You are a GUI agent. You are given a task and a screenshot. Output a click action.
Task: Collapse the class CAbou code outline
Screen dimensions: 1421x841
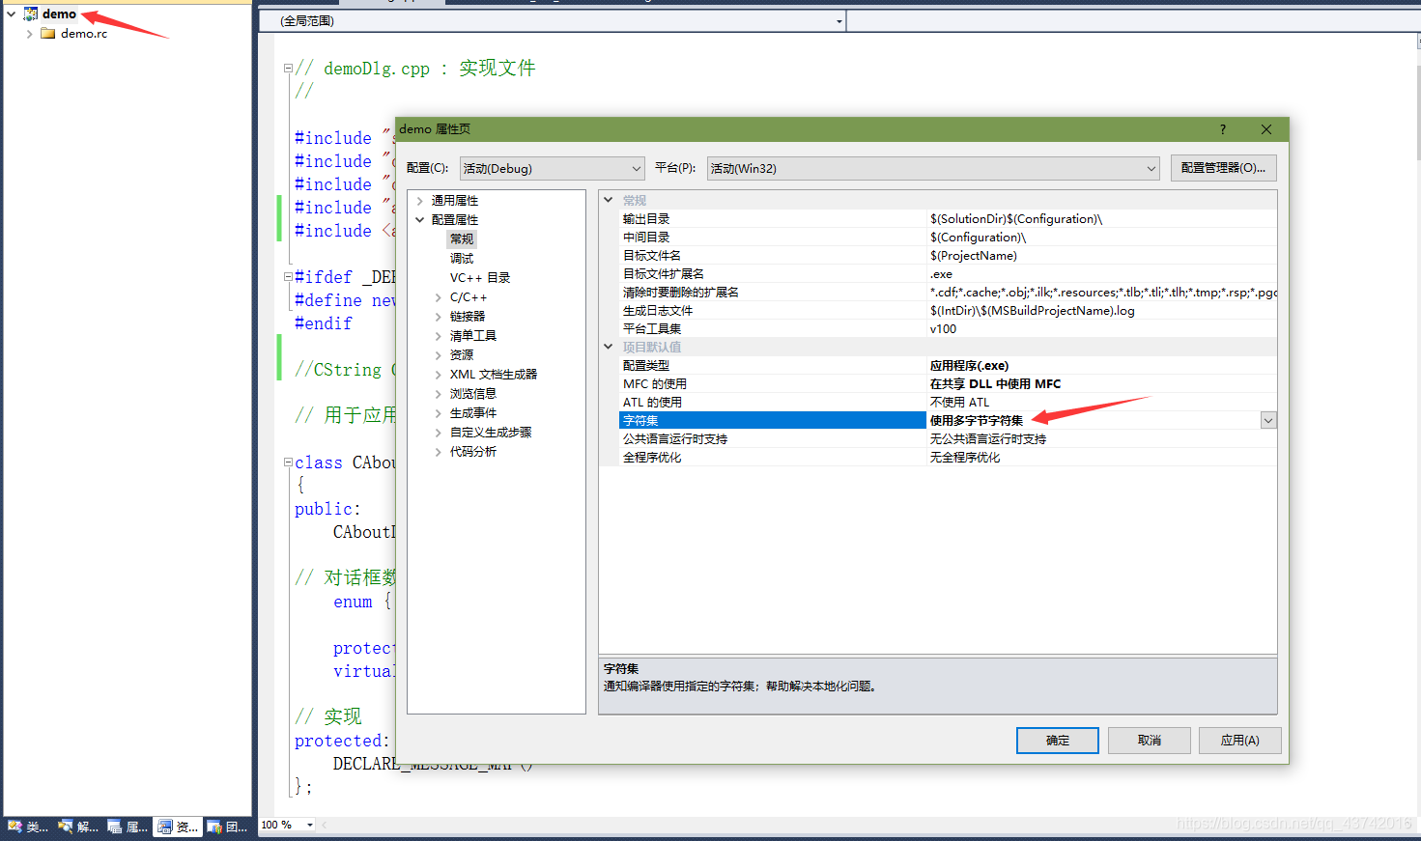click(288, 463)
